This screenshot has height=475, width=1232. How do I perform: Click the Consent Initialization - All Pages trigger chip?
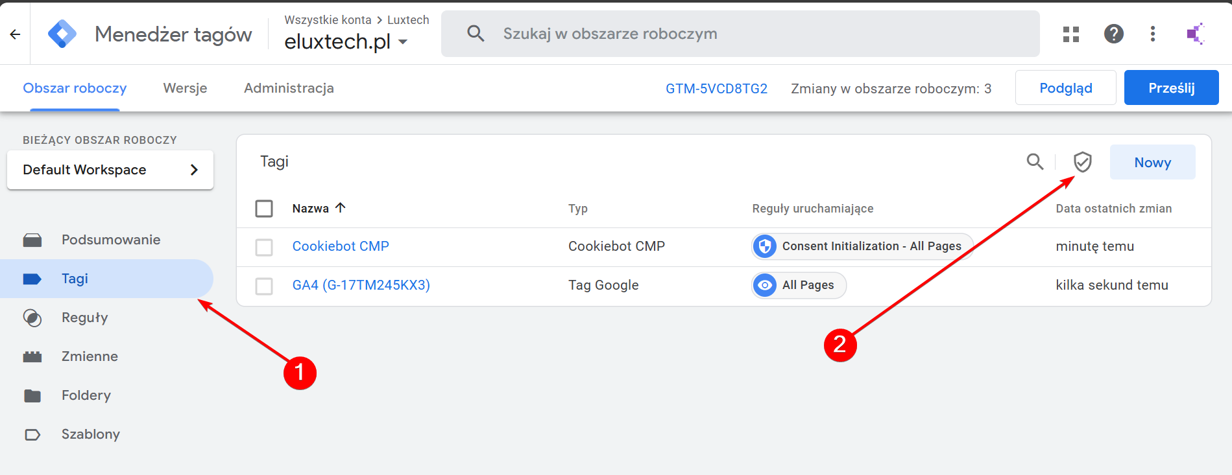click(x=862, y=246)
